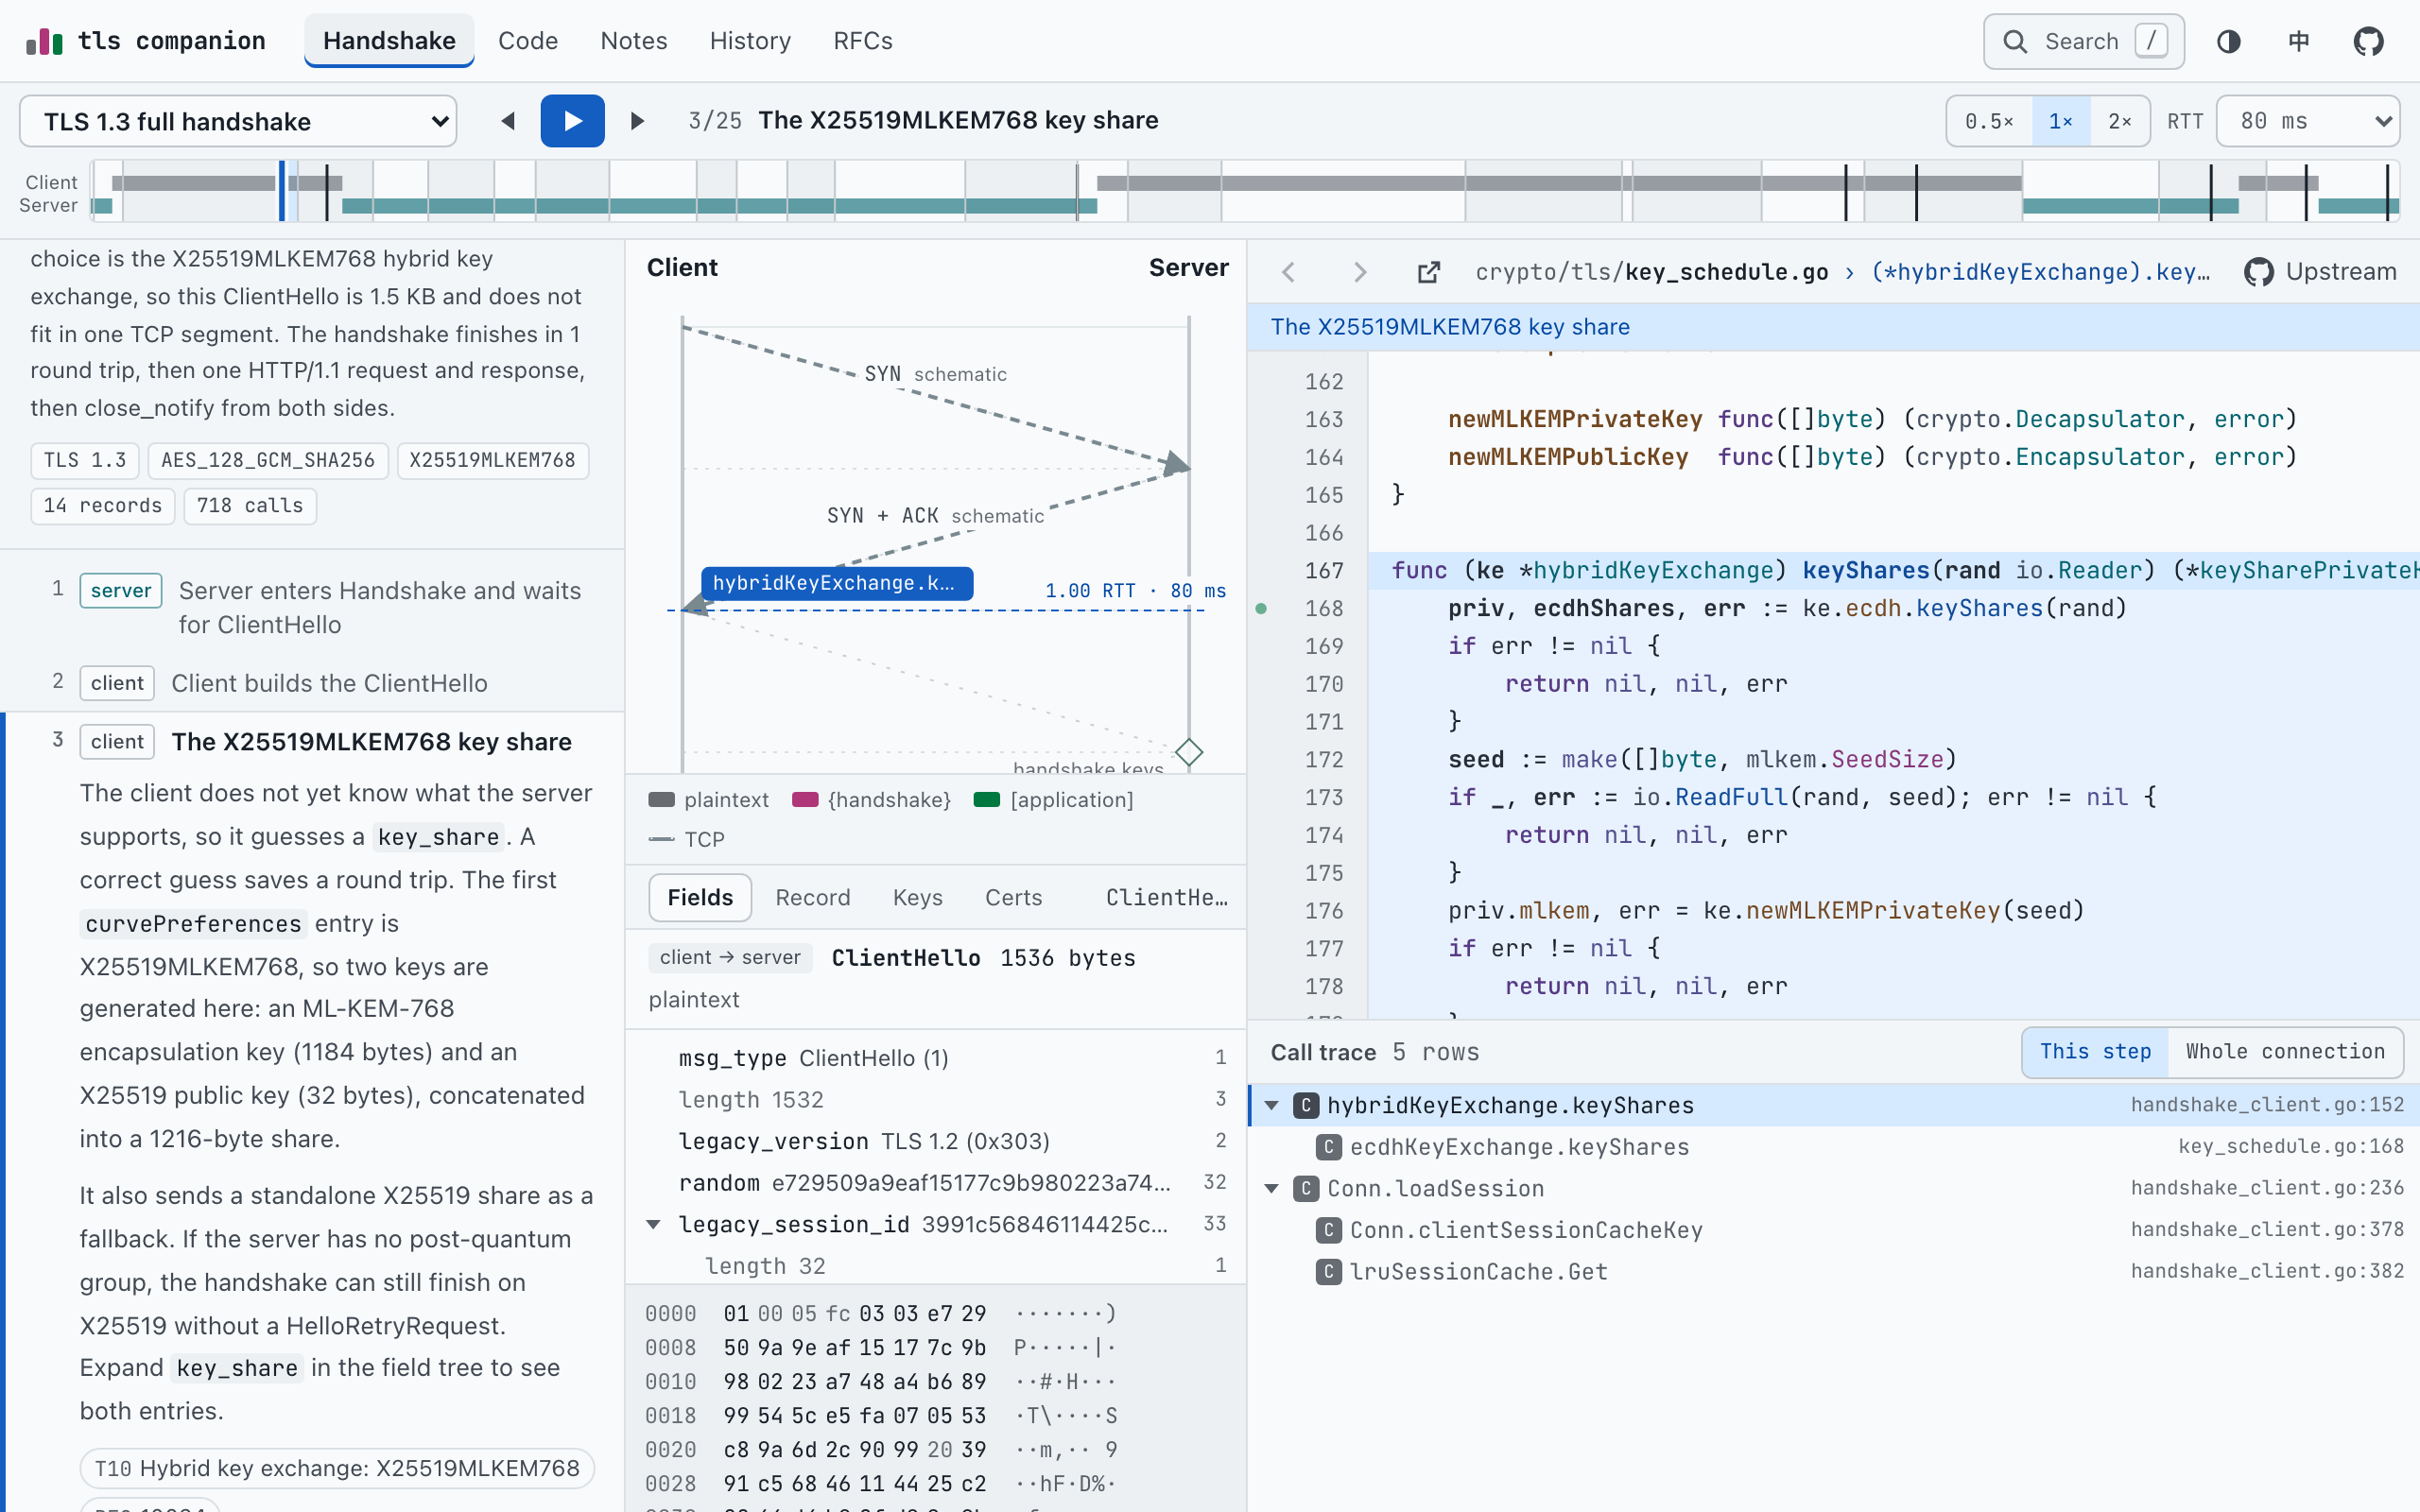
Task: Set playback speed to 1×
Action: [2061, 121]
